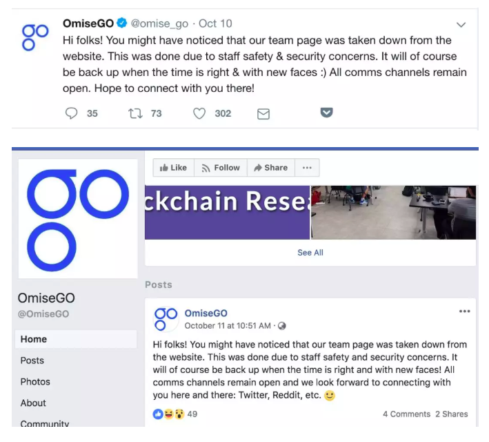Click the reply speech bubble icon on tweet
489x442 pixels.
[71, 113]
